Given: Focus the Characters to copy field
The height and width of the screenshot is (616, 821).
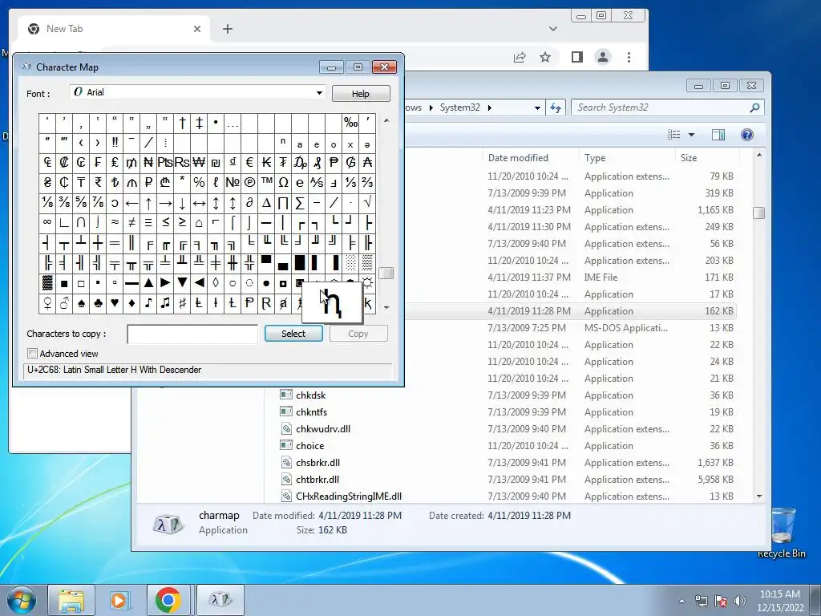Looking at the screenshot, I should tap(192, 334).
